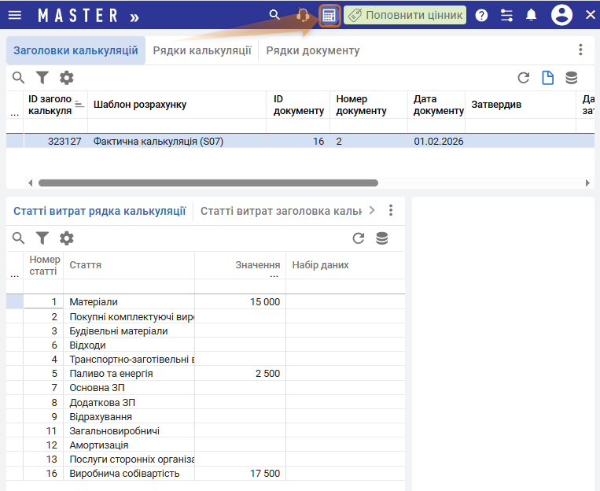Open the top bar settings sliders icon

pos(506,15)
